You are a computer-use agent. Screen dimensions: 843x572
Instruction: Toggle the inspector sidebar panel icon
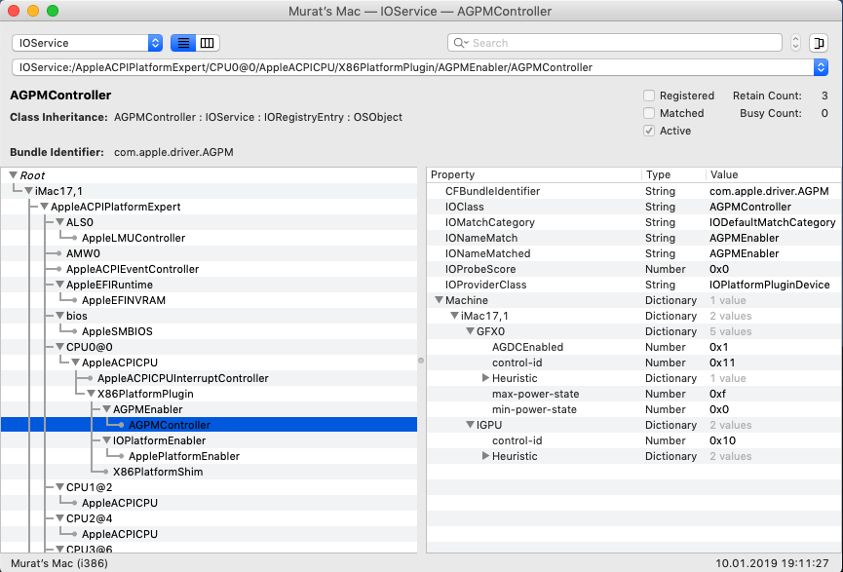click(819, 43)
